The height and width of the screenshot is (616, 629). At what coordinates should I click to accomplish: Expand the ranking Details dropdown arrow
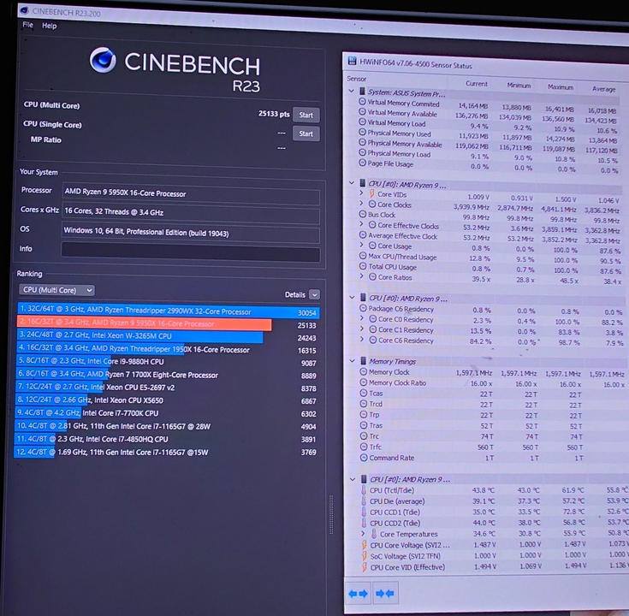coord(315,295)
